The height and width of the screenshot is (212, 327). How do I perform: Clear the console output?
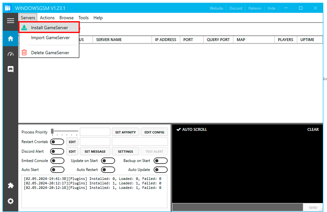tap(313, 129)
